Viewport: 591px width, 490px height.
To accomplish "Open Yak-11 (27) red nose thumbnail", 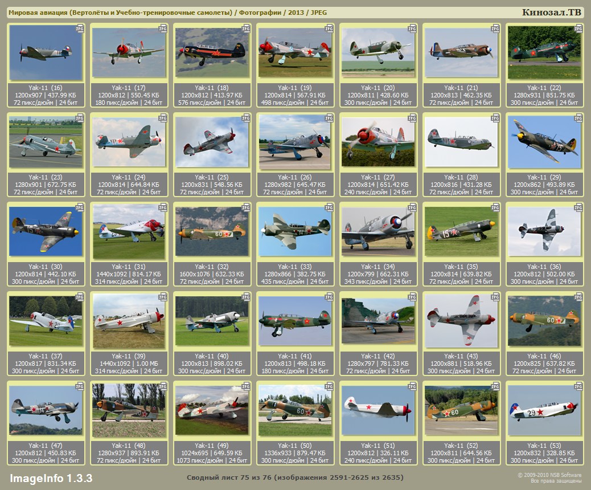I will coord(378,142).
